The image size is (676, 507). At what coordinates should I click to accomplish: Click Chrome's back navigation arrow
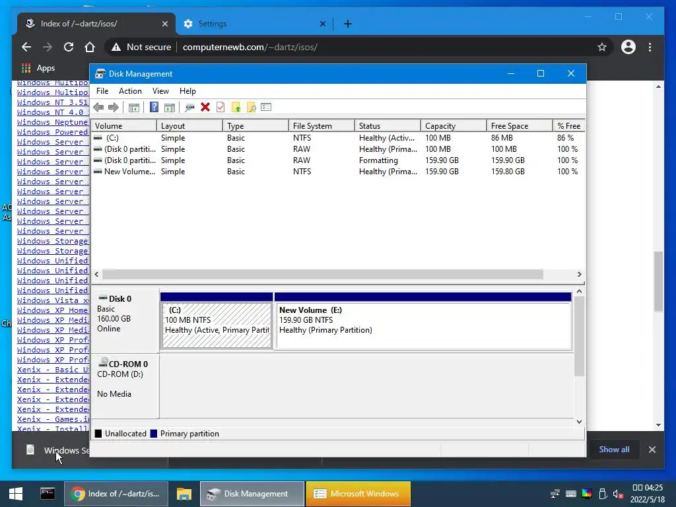26,47
